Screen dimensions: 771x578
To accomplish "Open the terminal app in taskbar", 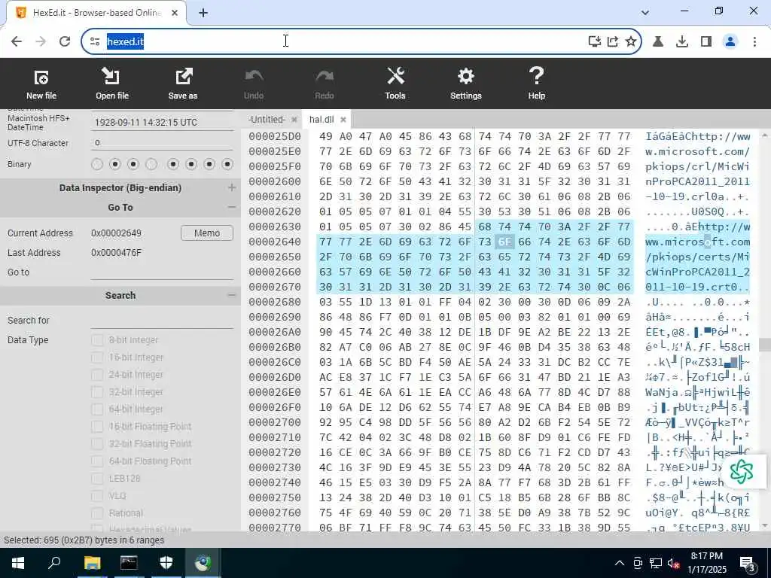I will coord(129,562).
